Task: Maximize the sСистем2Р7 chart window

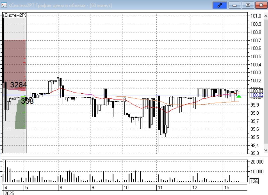Action: pos(248,5)
